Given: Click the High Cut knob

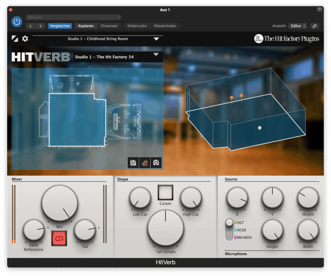Looking at the screenshot, I should (x=191, y=198).
